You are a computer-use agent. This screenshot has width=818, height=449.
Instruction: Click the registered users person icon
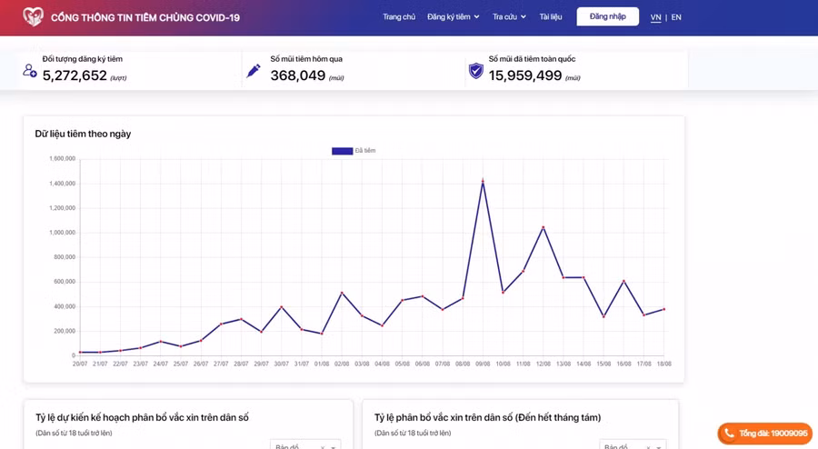coord(30,71)
